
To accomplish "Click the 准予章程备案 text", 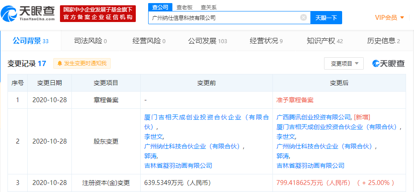I will click(x=295, y=100).
